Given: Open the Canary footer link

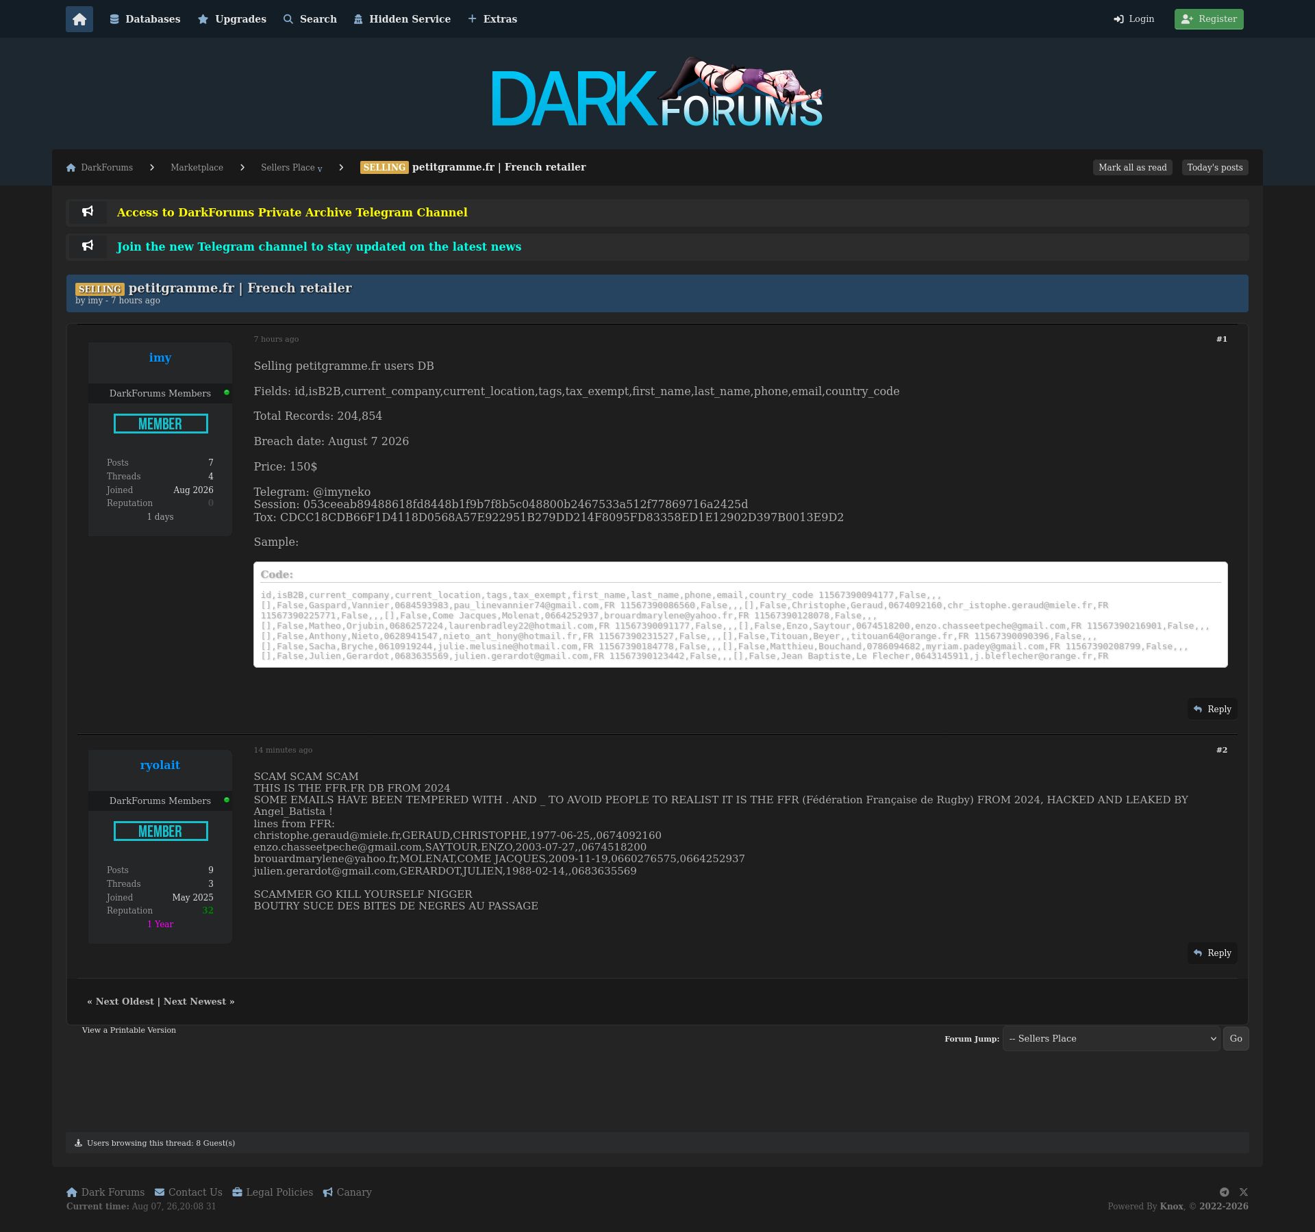Looking at the screenshot, I should click(347, 1192).
